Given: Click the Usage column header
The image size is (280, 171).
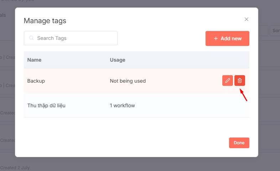Looking at the screenshot, I should [118, 60].
